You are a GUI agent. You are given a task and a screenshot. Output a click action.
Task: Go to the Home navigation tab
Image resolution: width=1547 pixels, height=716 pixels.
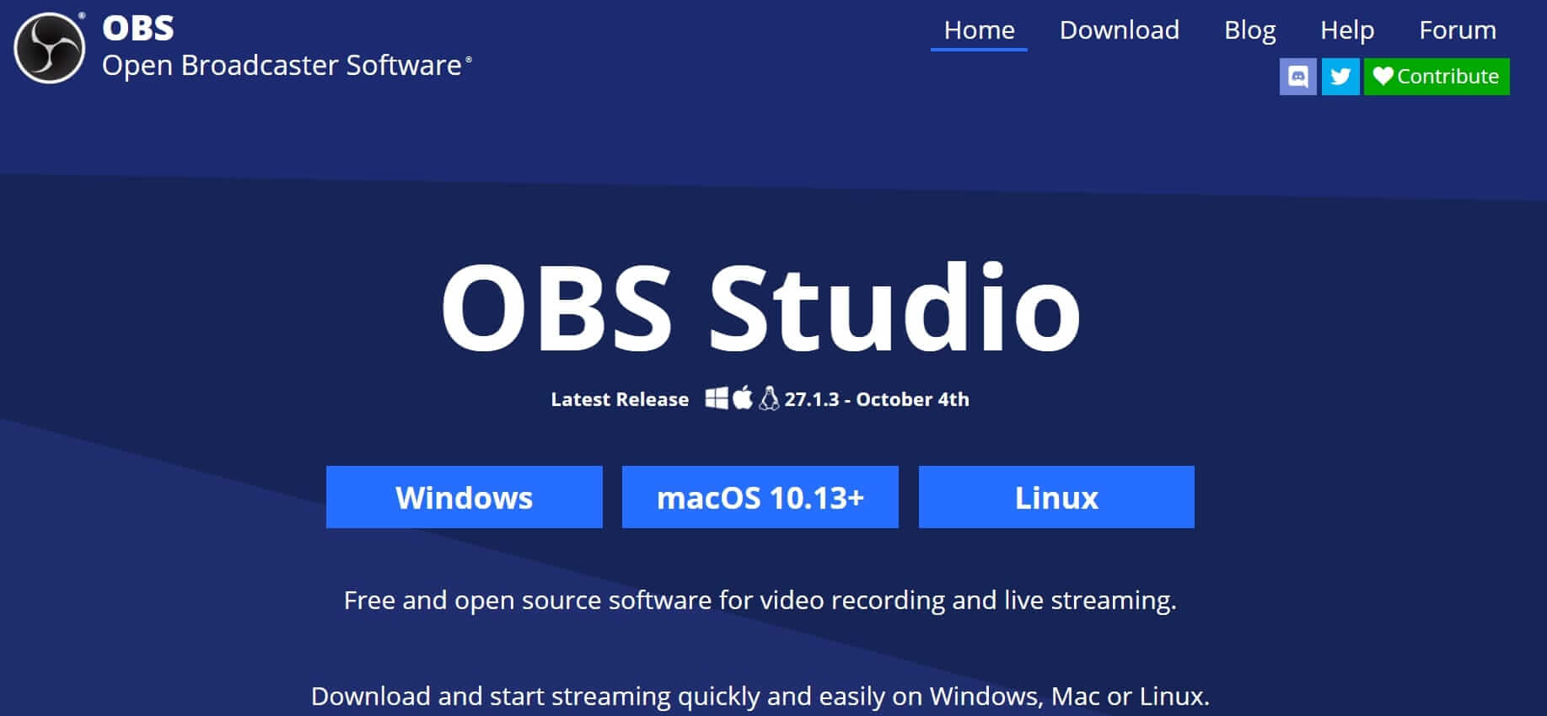[979, 30]
